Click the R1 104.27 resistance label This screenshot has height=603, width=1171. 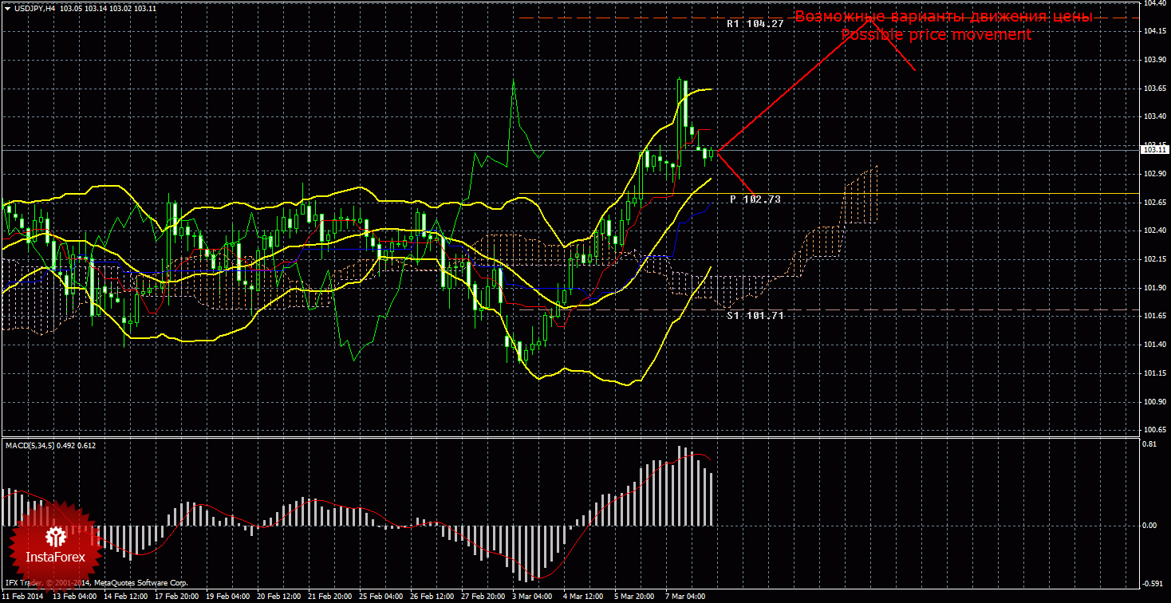click(x=755, y=24)
